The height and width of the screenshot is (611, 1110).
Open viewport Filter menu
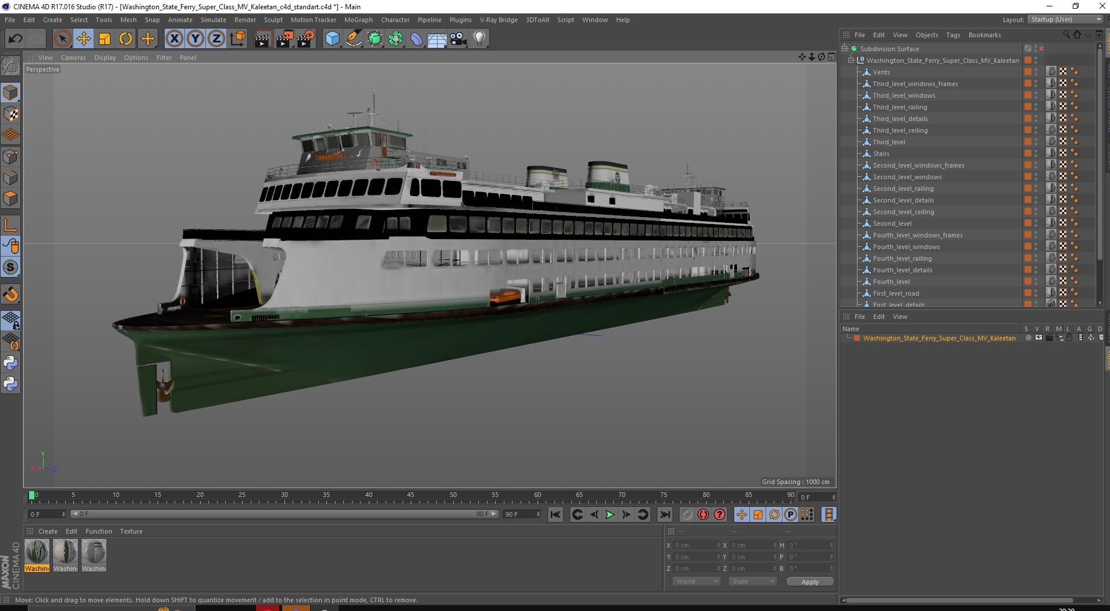click(x=164, y=58)
